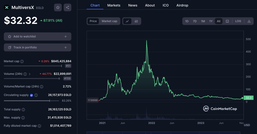
Task: Click the $22,899,691 volume value
Action: click(62, 74)
